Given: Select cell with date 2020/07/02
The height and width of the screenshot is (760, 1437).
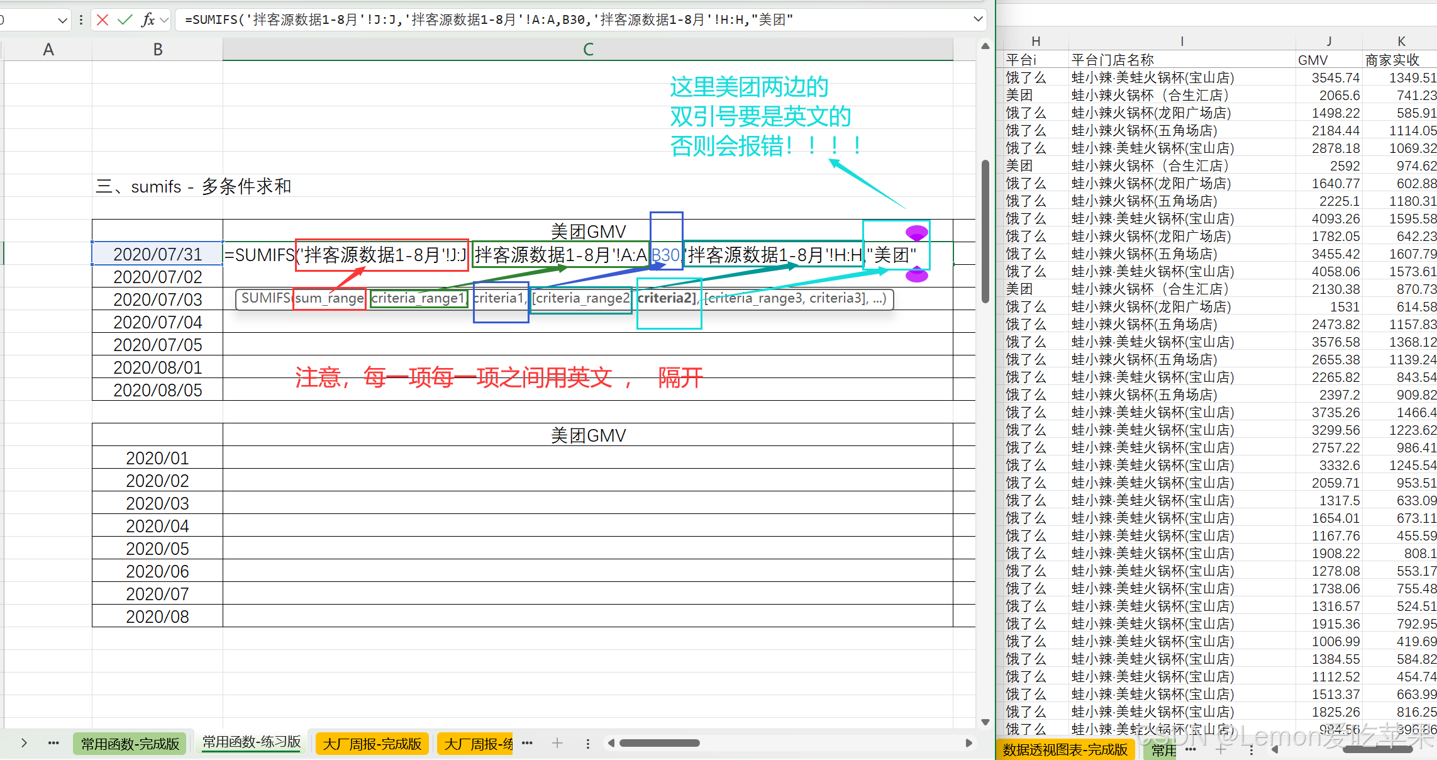Looking at the screenshot, I should point(158,277).
